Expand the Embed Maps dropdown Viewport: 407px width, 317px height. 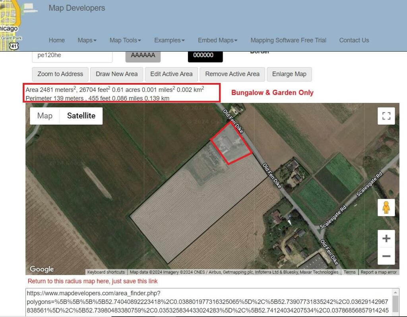tap(217, 40)
